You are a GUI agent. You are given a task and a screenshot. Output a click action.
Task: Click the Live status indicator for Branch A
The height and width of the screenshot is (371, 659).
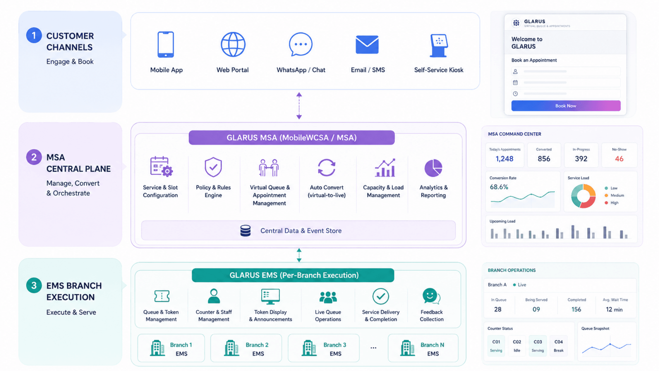(x=519, y=285)
